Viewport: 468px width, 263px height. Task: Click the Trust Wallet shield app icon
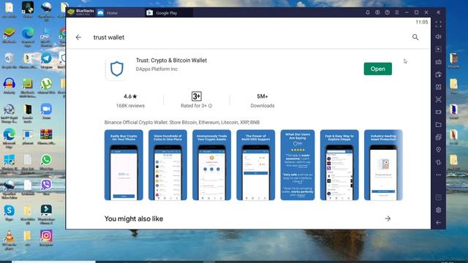tap(117, 69)
